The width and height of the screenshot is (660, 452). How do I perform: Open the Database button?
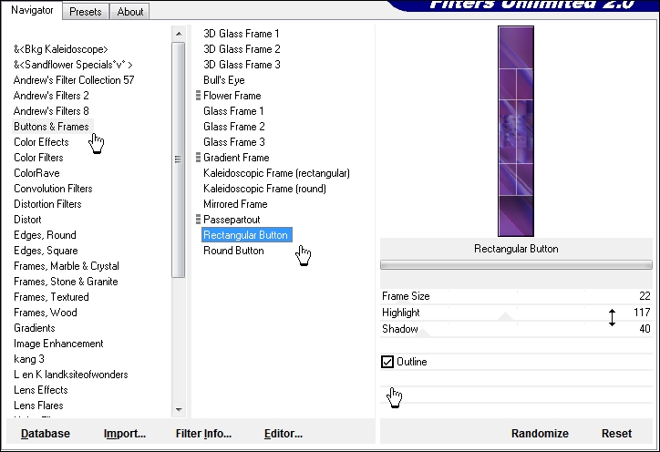coord(46,434)
